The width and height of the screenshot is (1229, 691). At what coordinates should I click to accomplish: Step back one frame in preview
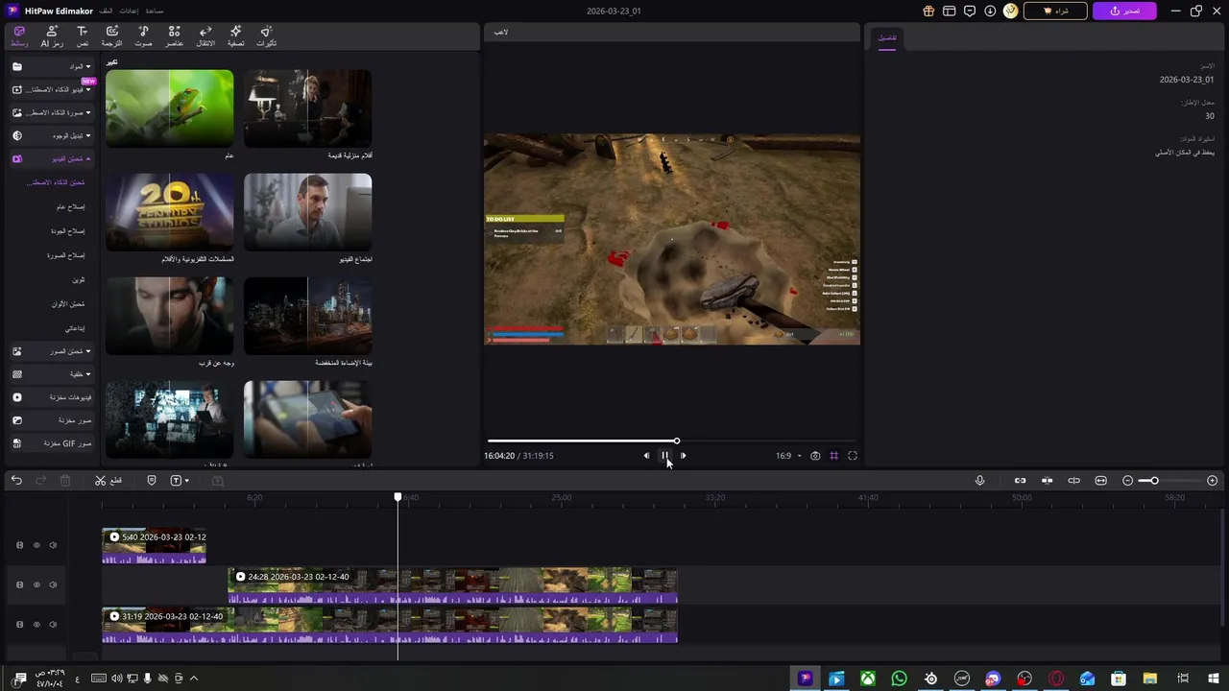point(646,456)
